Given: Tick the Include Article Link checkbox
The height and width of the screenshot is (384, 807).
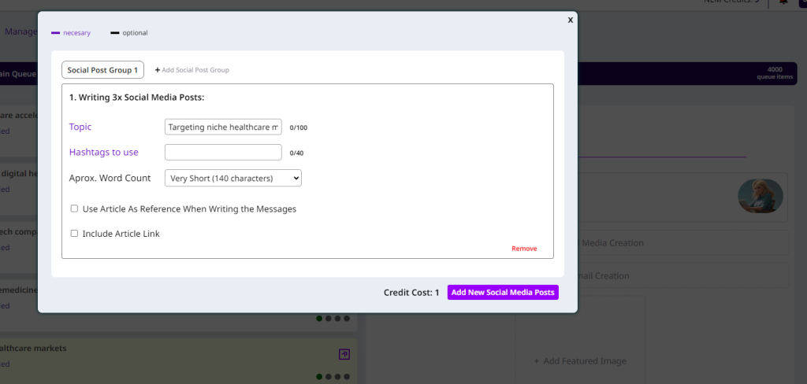Looking at the screenshot, I should 74,234.
